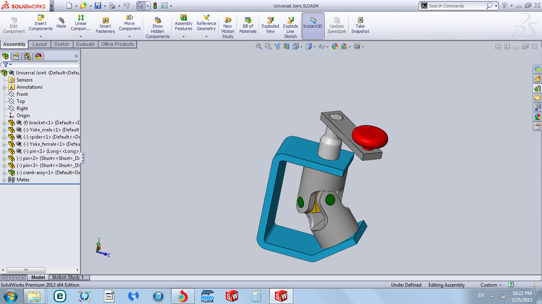Image resolution: width=542 pixels, height=304 pixels.
Task: Switch to DisplayManager panel tab
Action: tap(38, 56)
